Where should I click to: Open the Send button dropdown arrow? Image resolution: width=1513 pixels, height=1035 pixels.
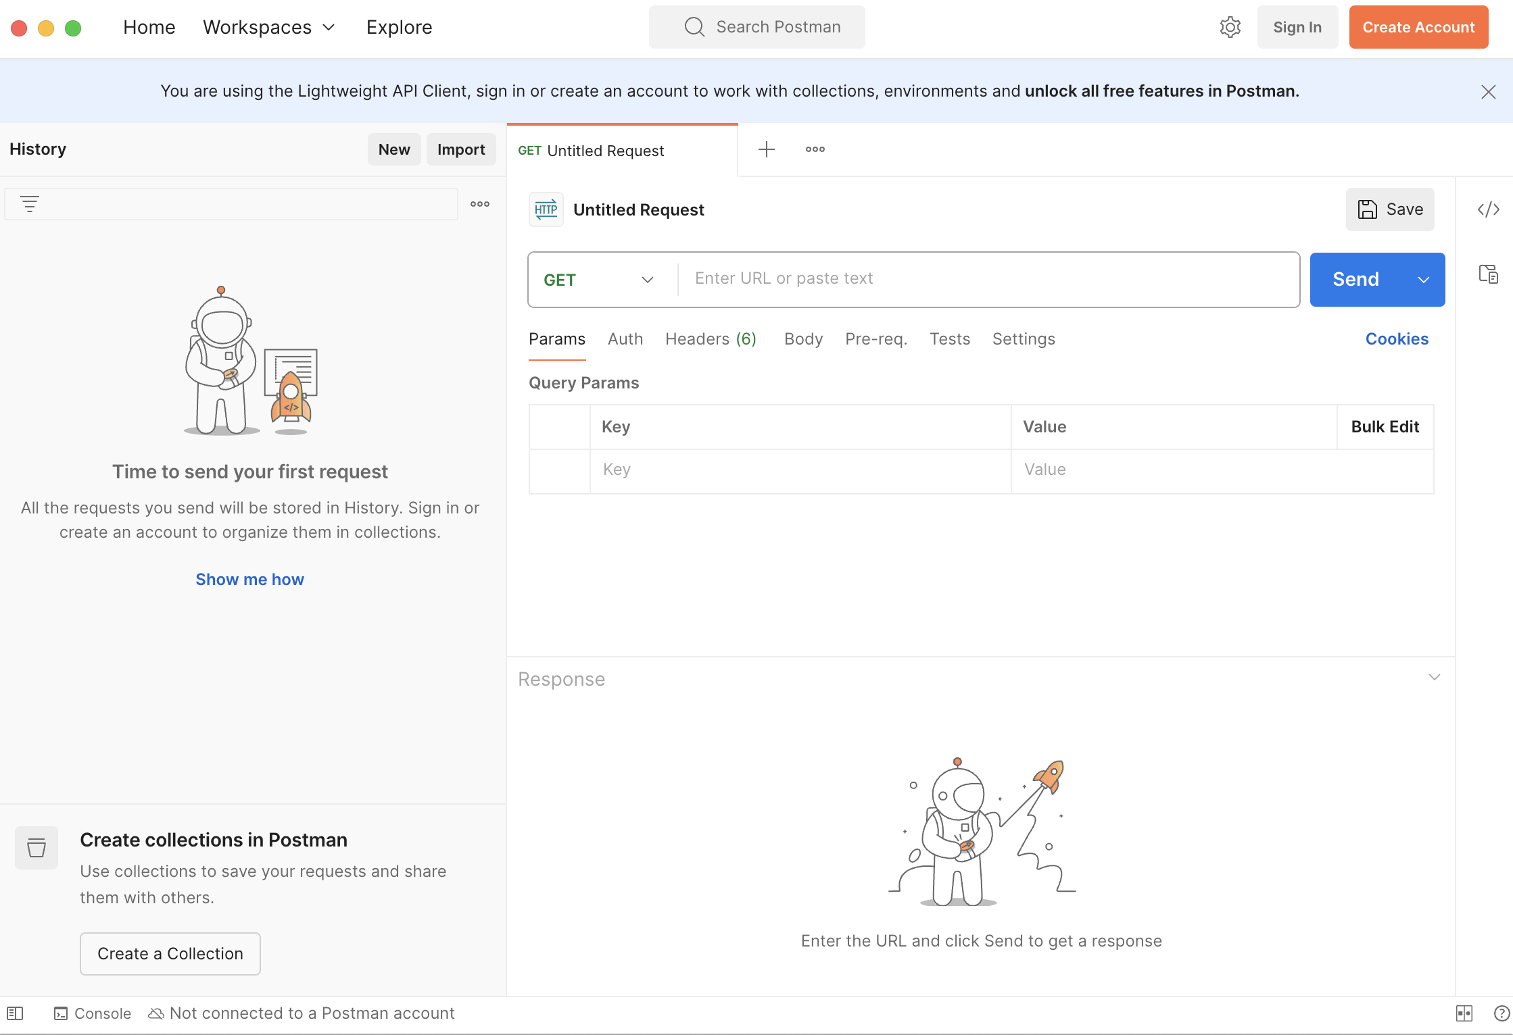click(x=1423, y=280)
